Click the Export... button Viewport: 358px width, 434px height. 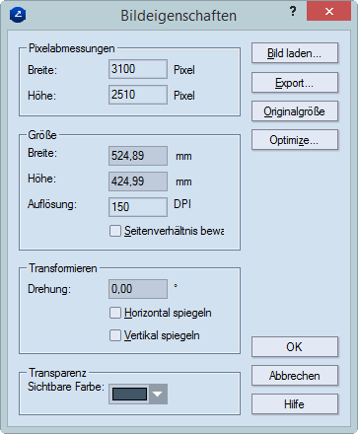pyautogui.click(x=295, y=83)
